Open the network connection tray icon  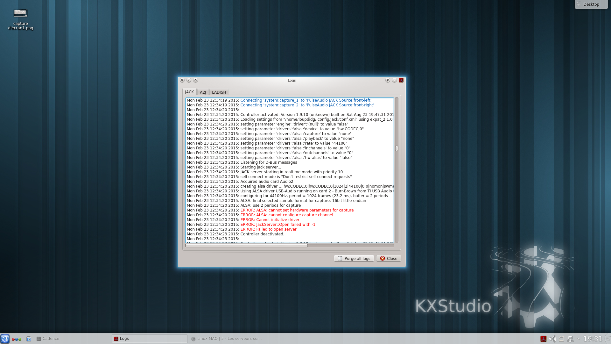coord(570,339)
